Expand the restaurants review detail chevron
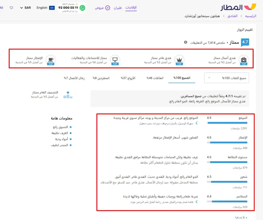263x220 pixels. point(196,202)
